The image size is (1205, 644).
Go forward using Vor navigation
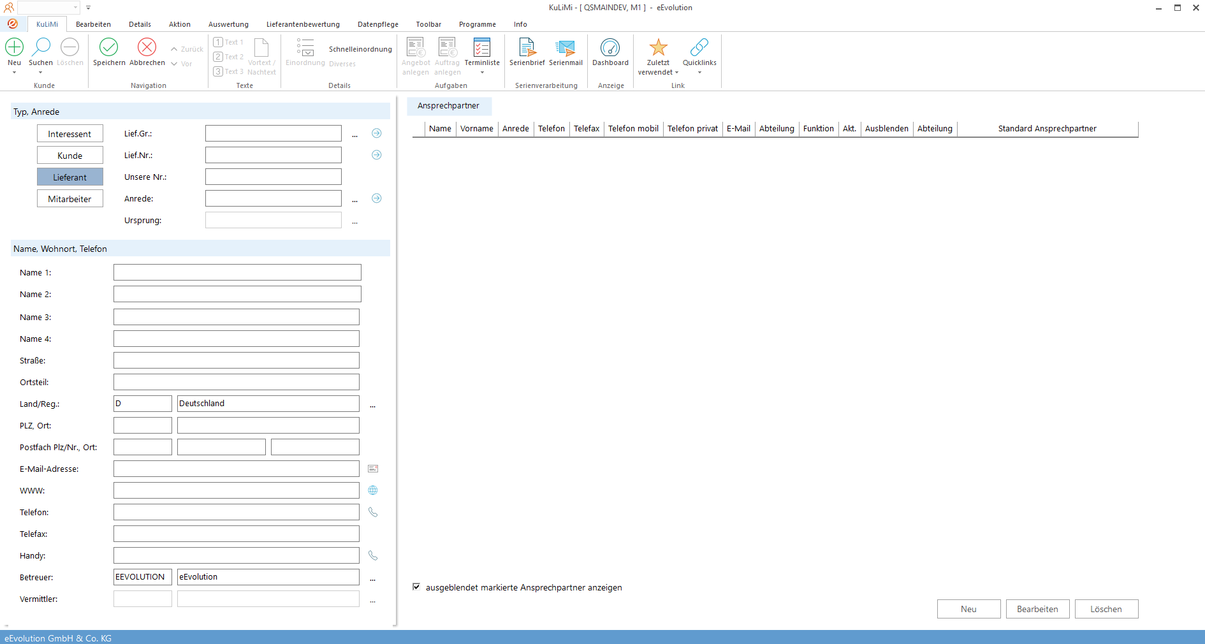point(181,64)
